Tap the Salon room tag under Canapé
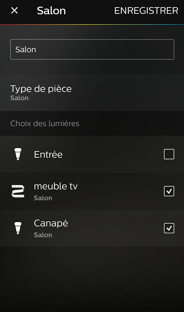This screenshot has width=184, height=312. coord(43,235)
